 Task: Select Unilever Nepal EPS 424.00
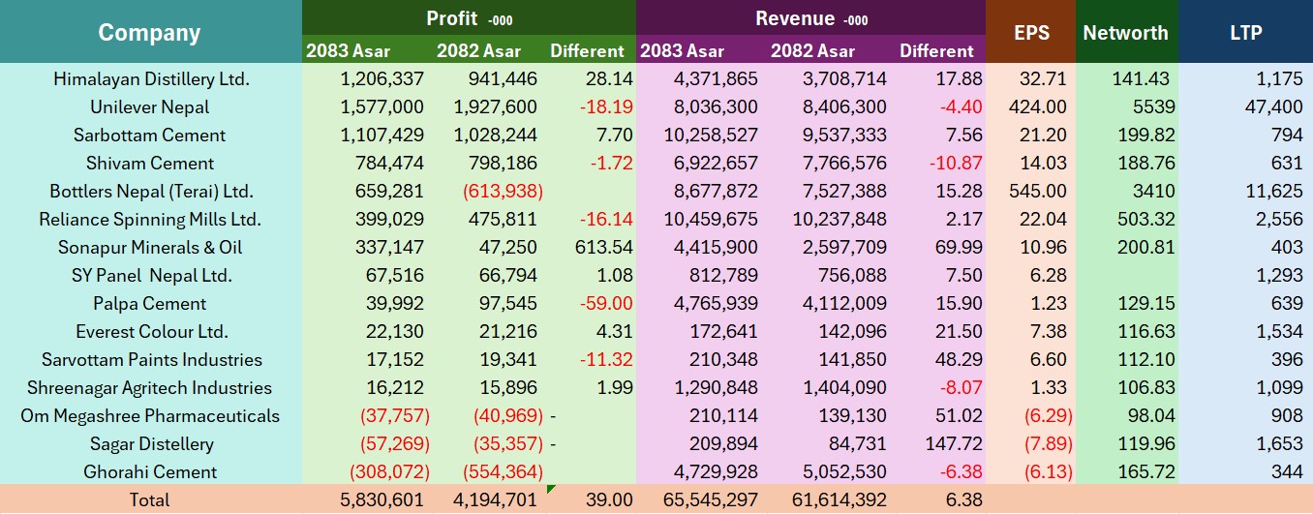click(1037, 106)
